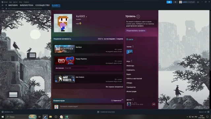Viewport: 211px width, 119px height.
Task: Toggle the comments subscribe checkbox
Action: (x=112, y=100)
